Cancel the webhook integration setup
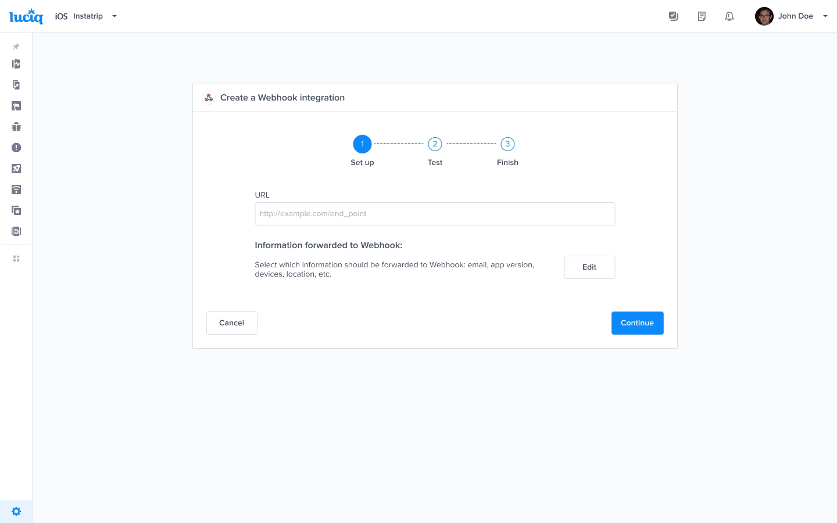Viewport: 837px width, 523px height. pos(231,323)
